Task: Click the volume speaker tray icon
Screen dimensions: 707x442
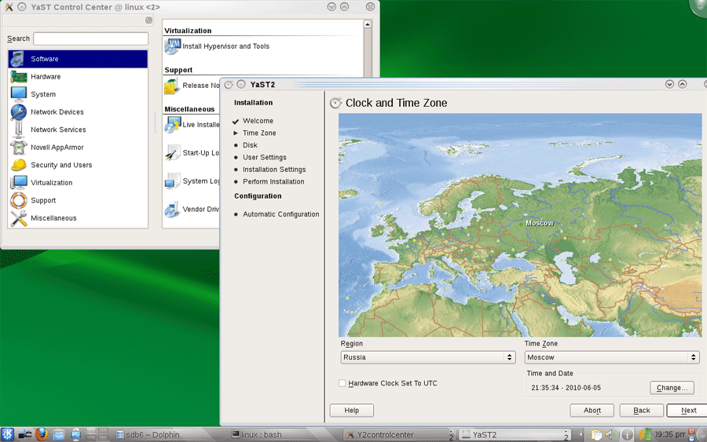Action: tap(610, 435)
